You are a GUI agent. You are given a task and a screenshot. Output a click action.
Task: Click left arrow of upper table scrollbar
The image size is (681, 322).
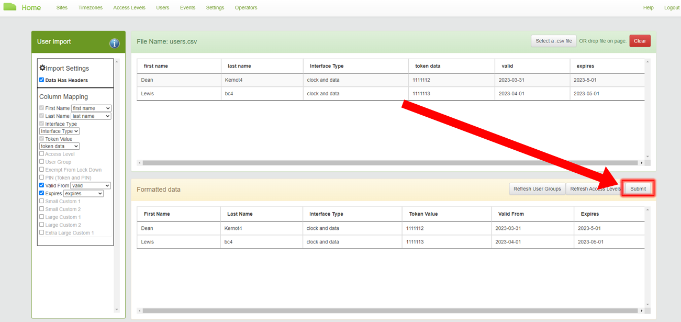[x=140, y=163]
